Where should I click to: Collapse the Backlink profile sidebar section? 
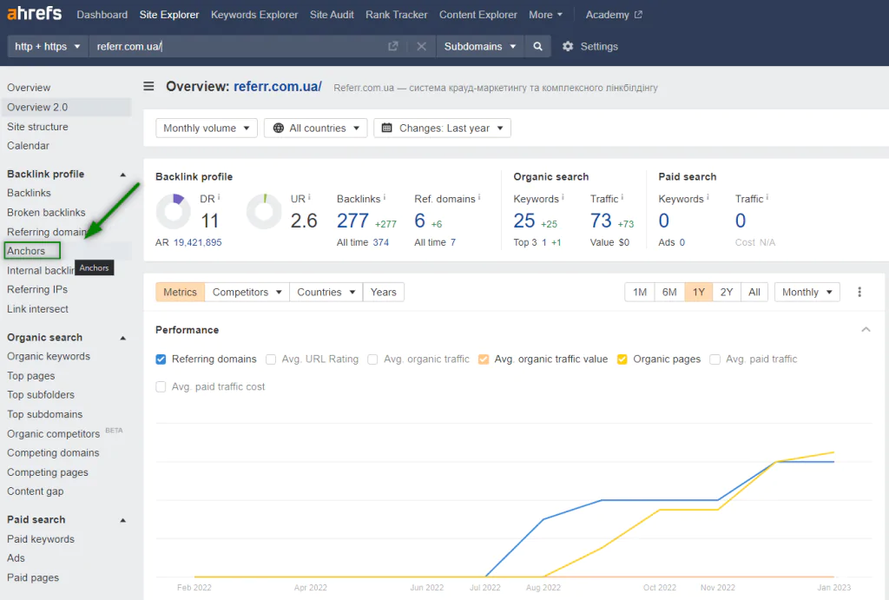pyautogui.click(x=122, y=175)
